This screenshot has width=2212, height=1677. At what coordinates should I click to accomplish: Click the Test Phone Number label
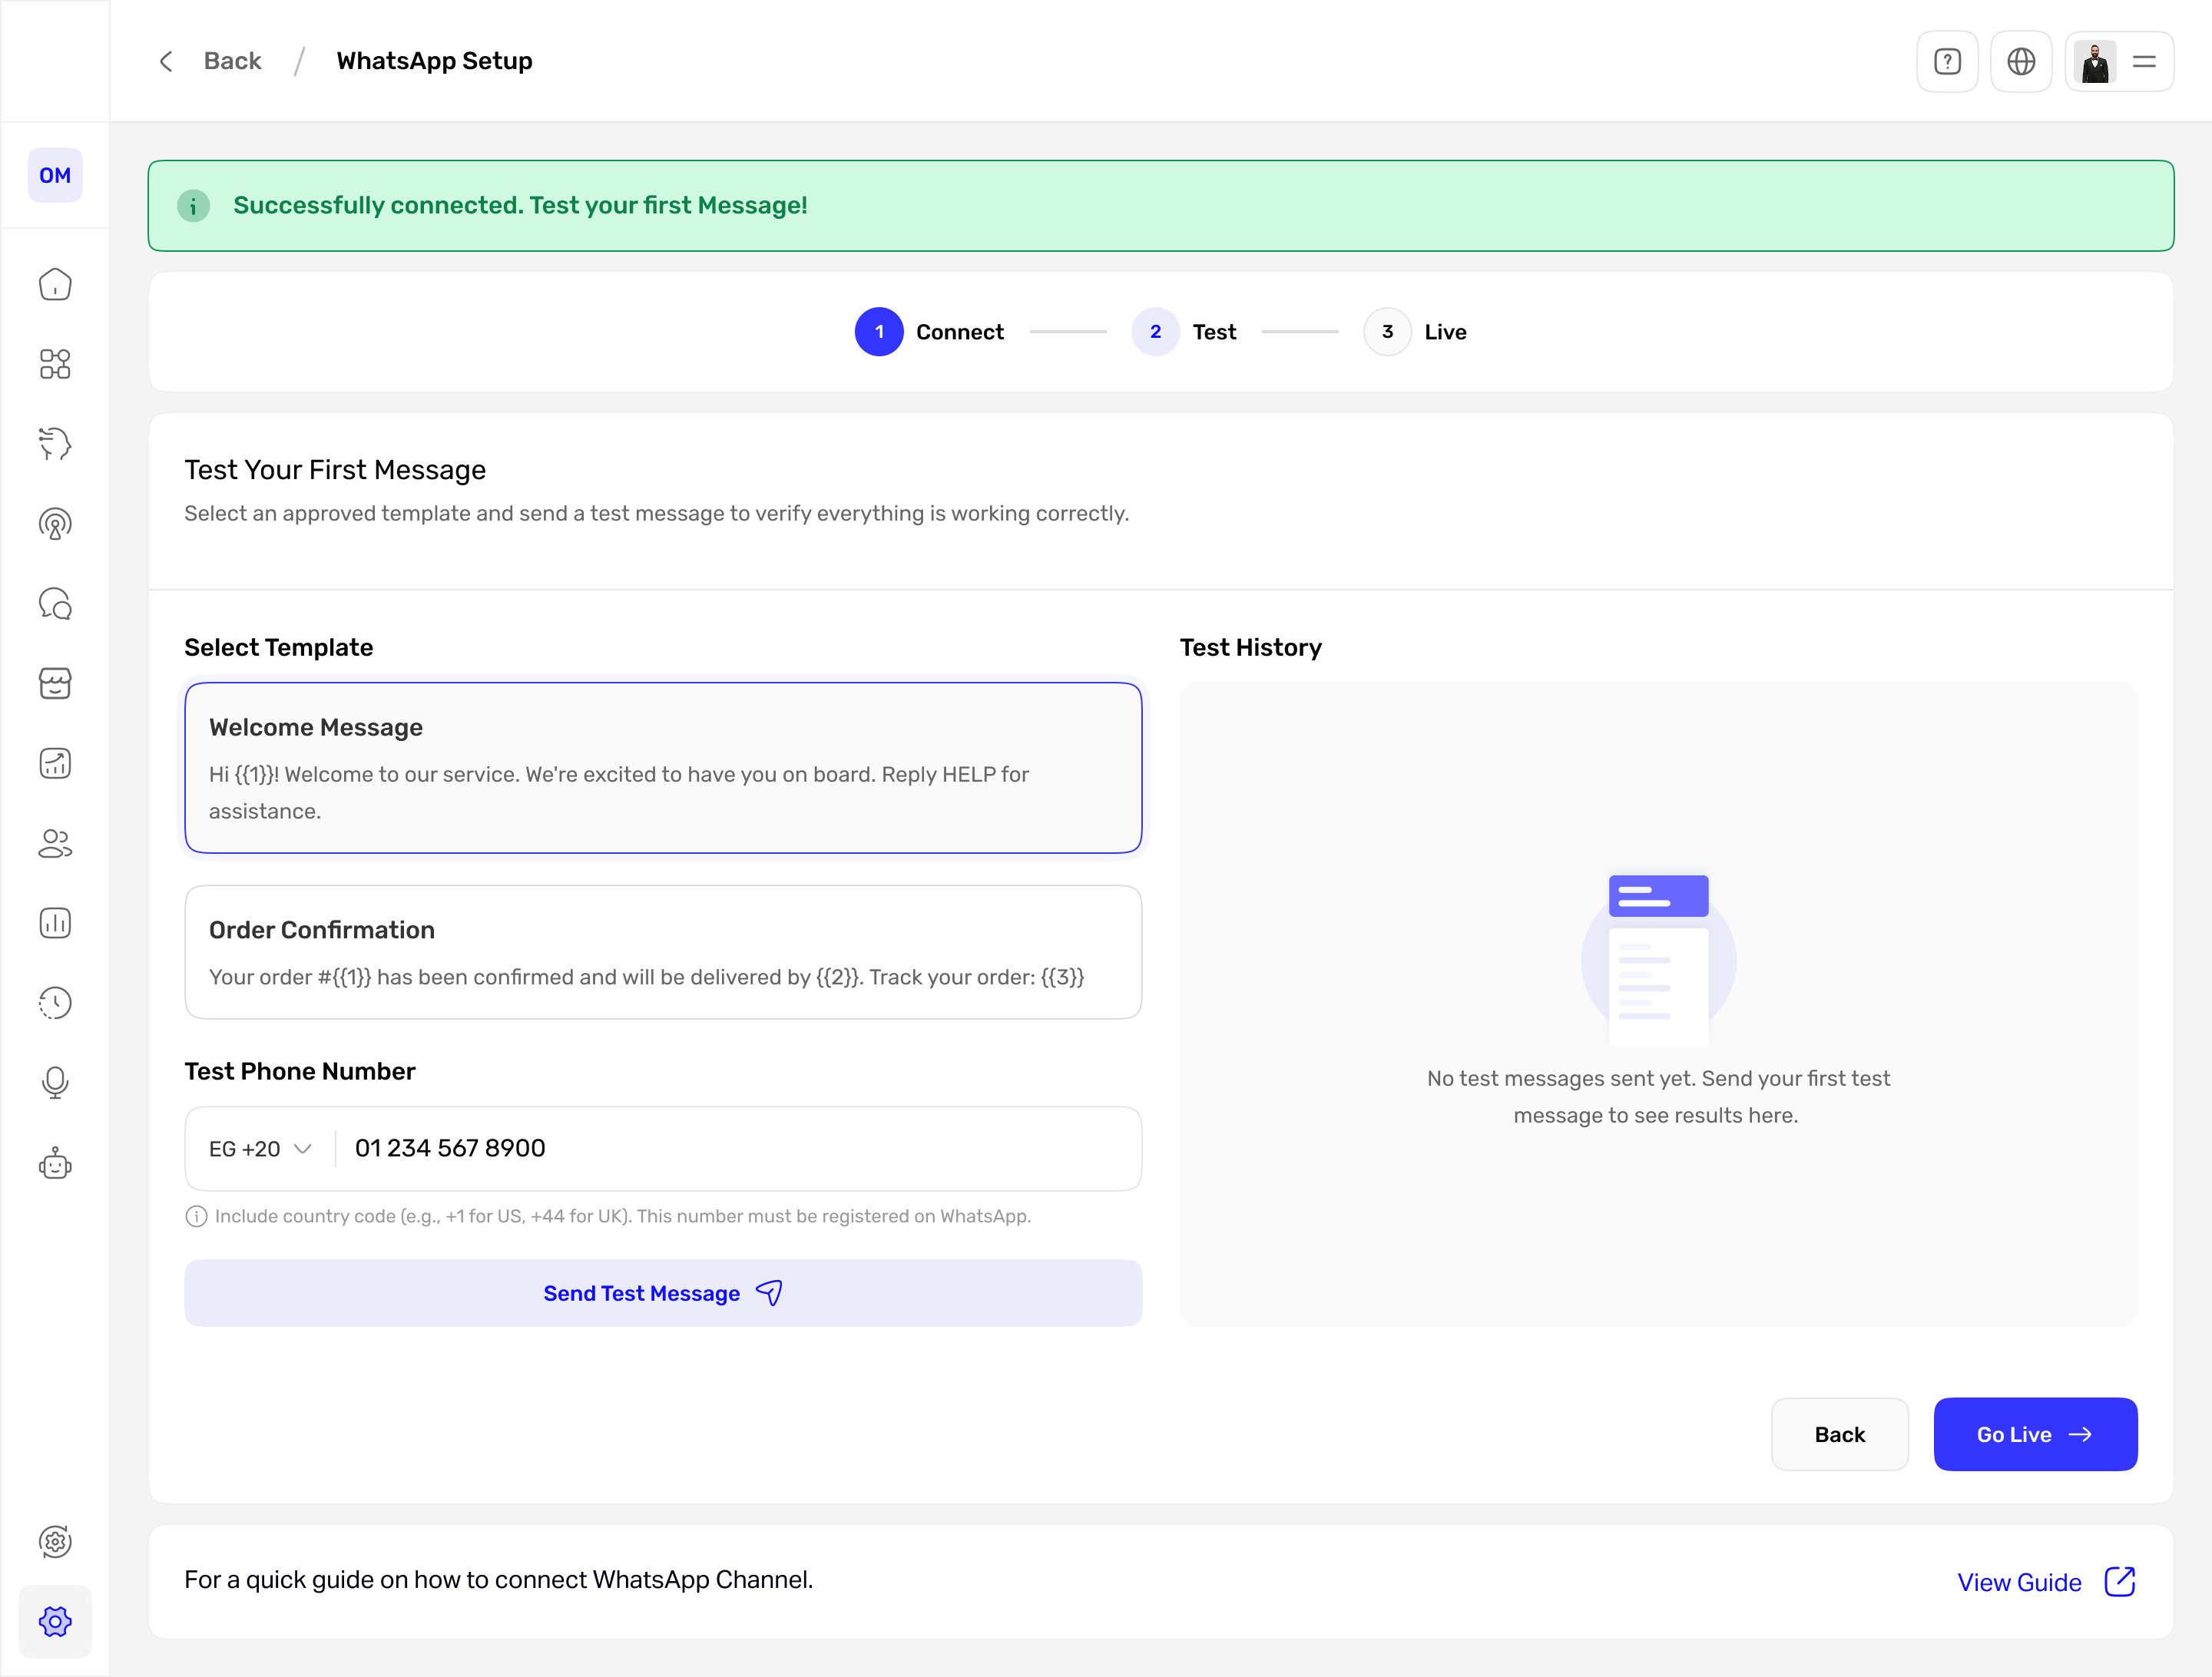point(299,1071)
